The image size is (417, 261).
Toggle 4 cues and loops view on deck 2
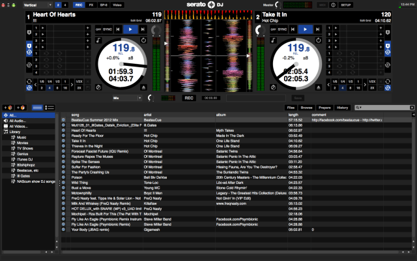[388, 49]
